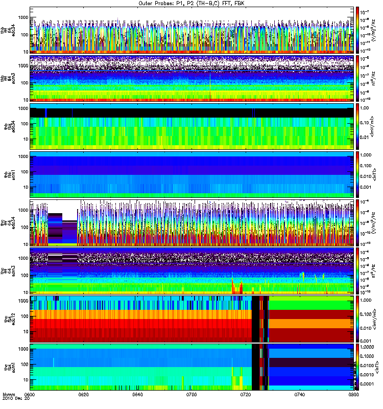Click the 0740 time axis label

click(x=300, y=394)
